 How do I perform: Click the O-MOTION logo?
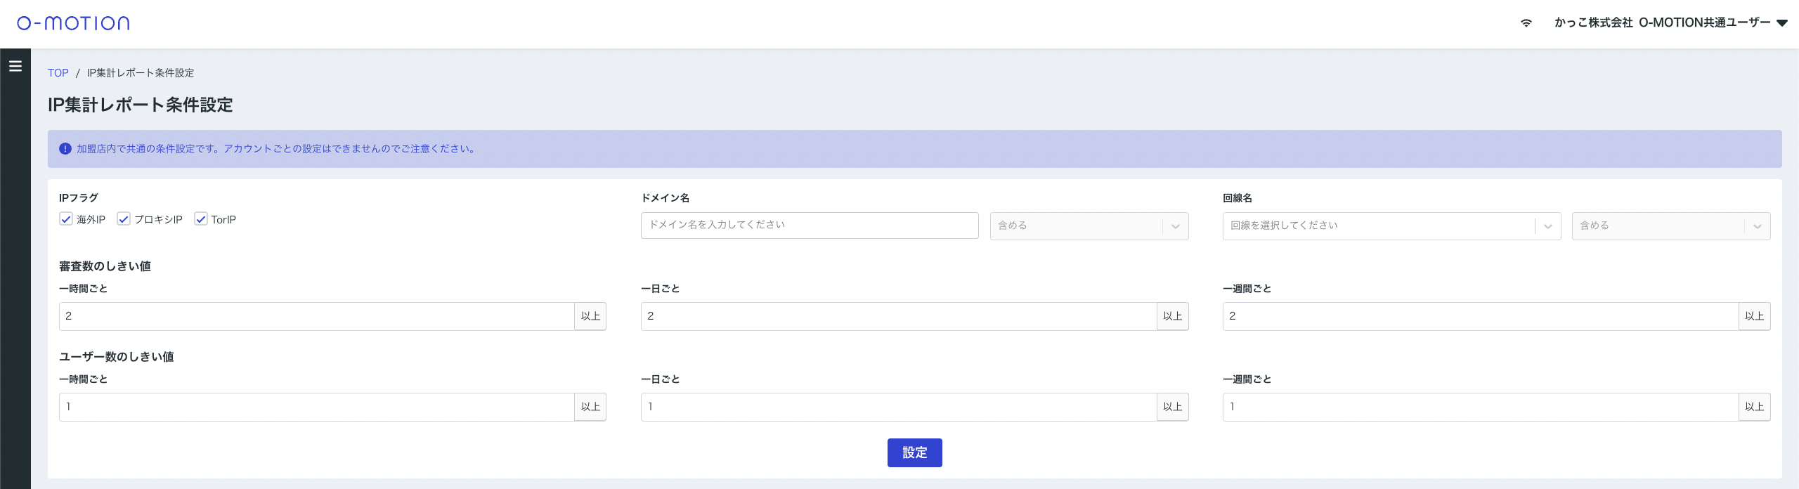[73, 23]
